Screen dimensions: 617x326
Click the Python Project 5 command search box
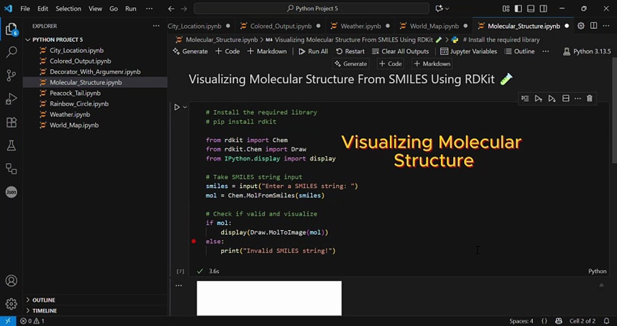312,9
